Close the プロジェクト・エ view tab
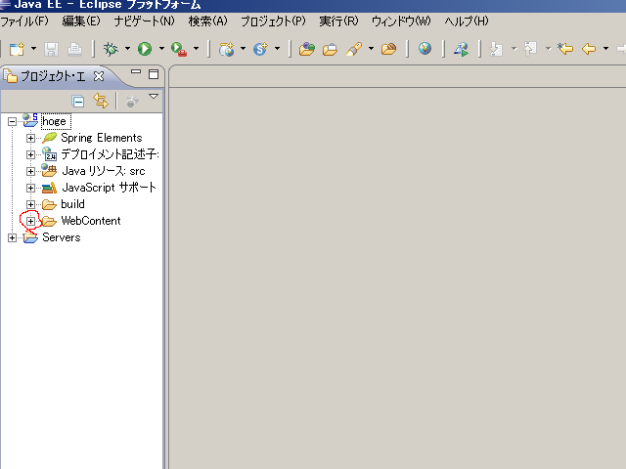 (99, 76)
